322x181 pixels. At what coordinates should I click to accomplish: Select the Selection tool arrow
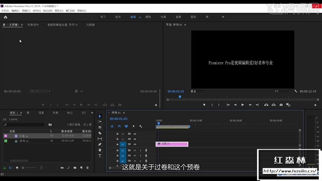pyautogui.click(x=100, y=116)
